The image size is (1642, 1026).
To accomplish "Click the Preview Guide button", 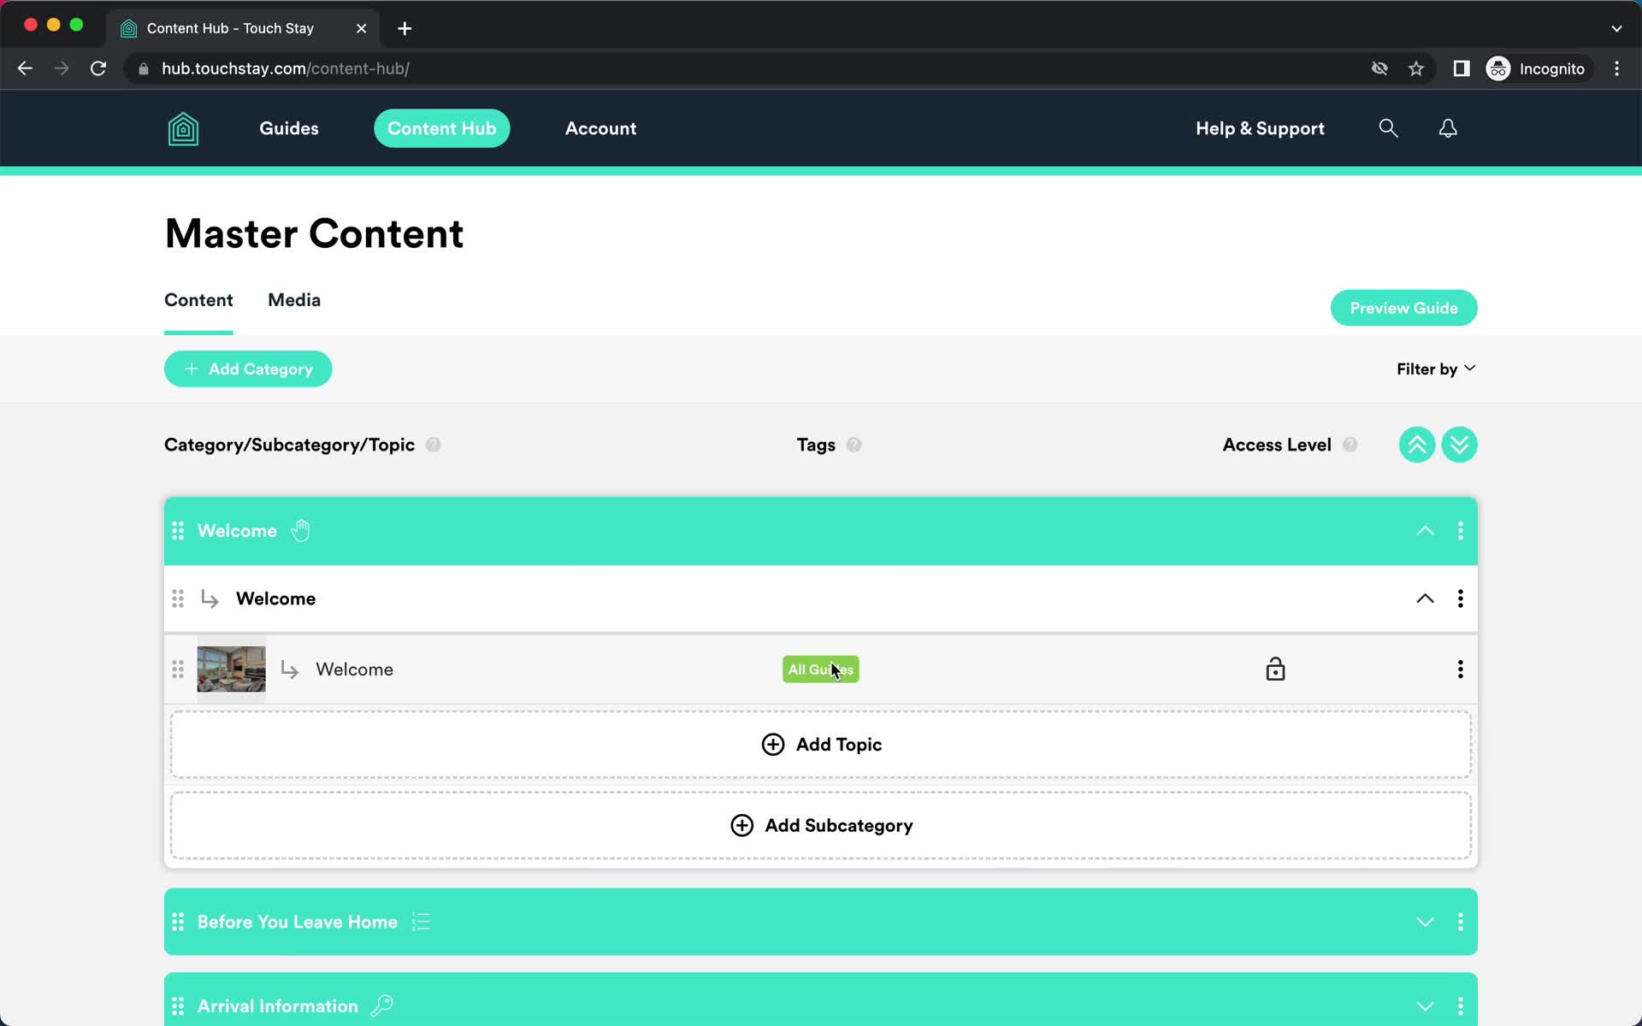I will coord(1404,309).
